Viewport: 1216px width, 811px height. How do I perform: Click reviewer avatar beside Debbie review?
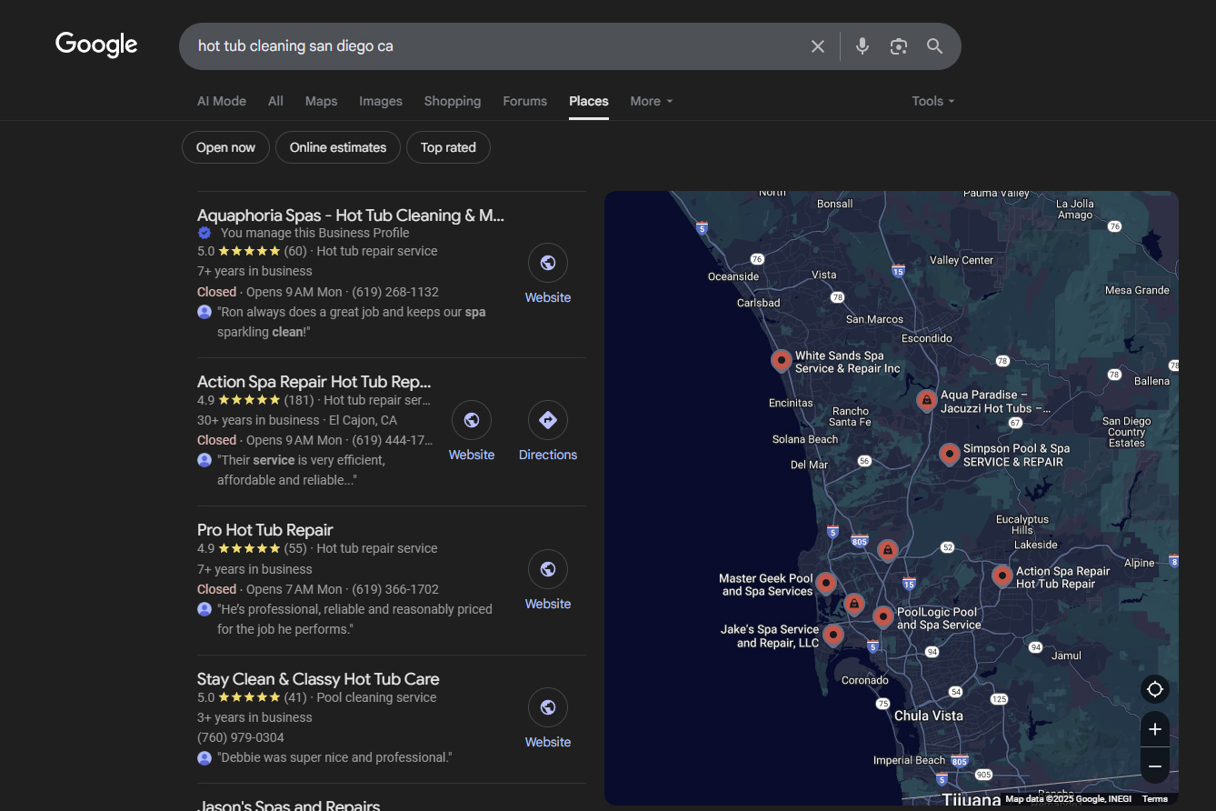204,757
